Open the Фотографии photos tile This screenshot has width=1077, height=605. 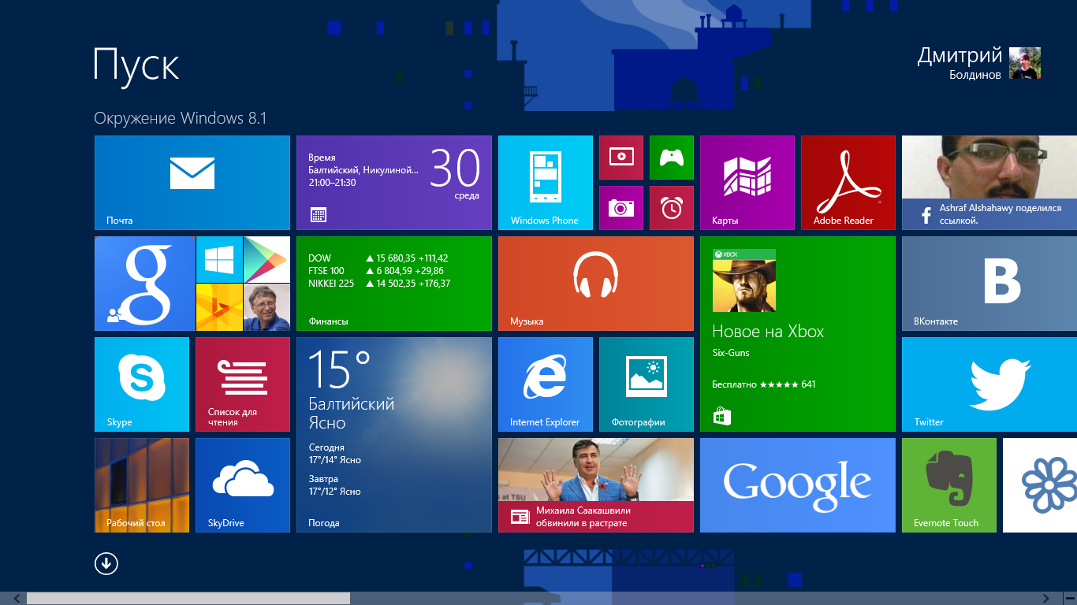(x=647, y=384)
